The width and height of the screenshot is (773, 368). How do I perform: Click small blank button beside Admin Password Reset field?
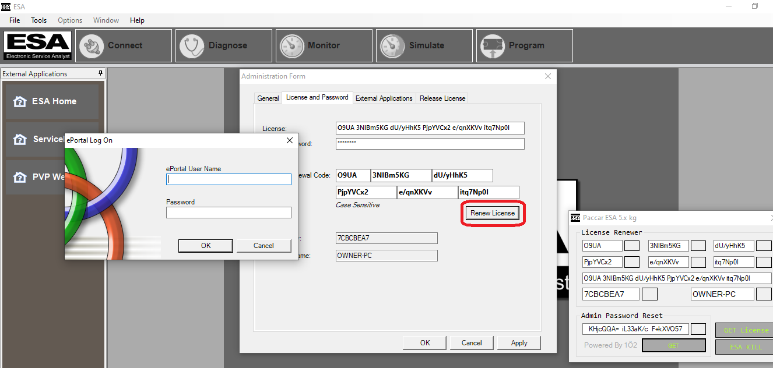(698, 329)
